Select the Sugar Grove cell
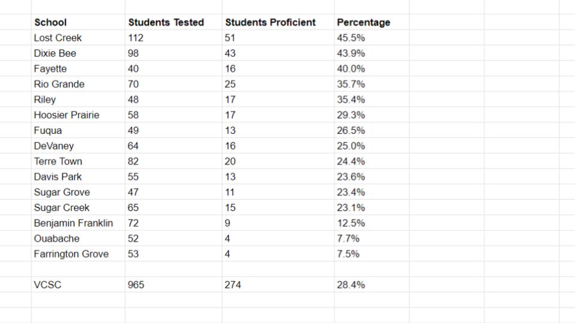The width and height of the screenshot is (575, 323). point(62,193)
